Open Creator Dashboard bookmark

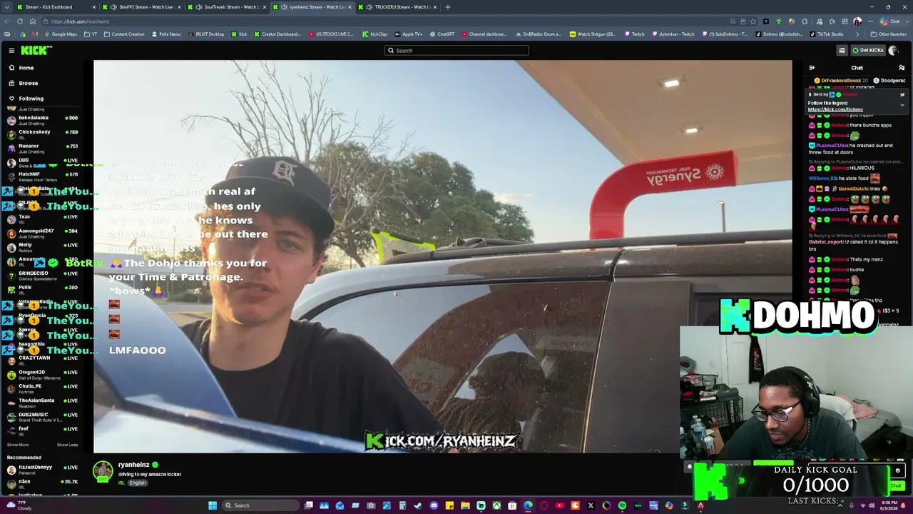coord(277,34)
